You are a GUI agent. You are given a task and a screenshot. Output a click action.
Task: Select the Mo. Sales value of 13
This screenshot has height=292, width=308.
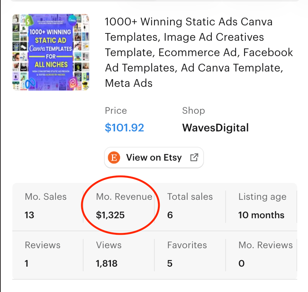click(30, 215)
